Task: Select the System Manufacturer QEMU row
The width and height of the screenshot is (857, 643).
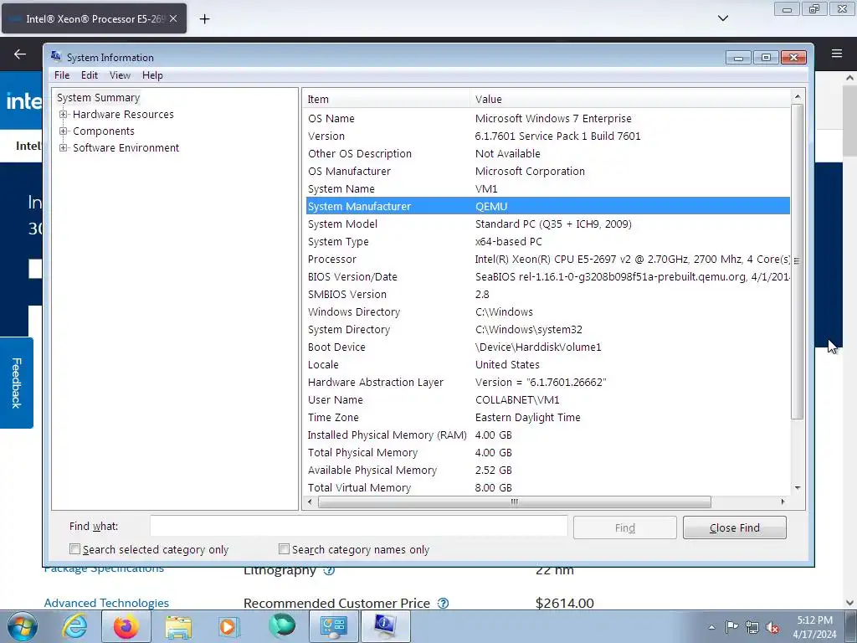Action: [x=547, y=206]
